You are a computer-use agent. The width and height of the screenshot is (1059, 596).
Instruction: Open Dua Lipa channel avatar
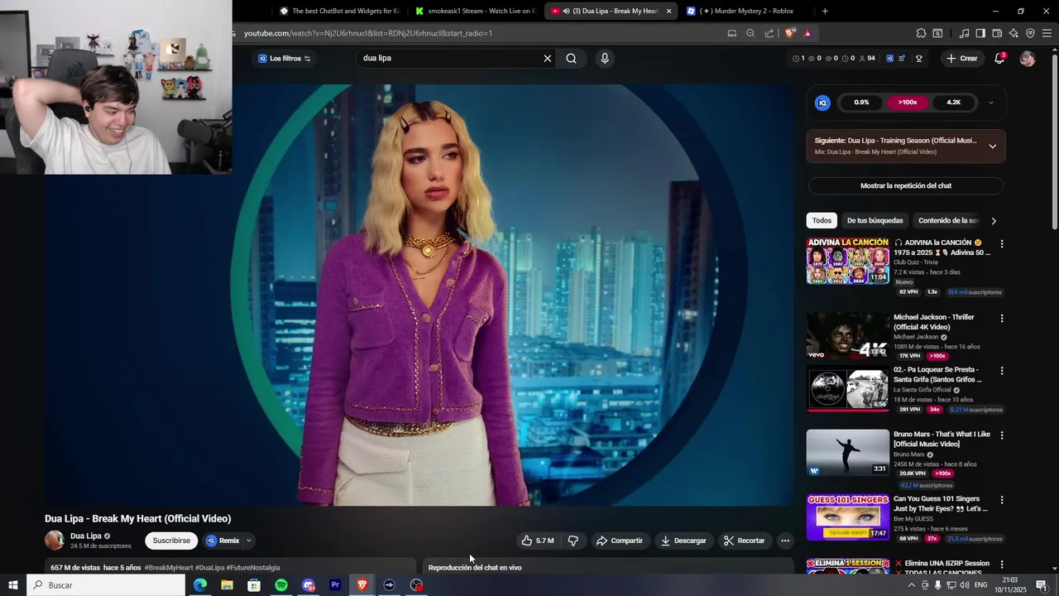point(55,541)
